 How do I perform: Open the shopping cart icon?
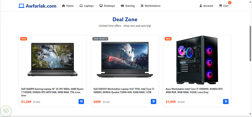(x=220, y=6)
